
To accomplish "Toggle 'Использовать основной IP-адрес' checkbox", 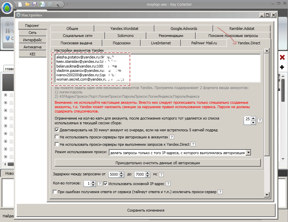I will pos(105,183).
